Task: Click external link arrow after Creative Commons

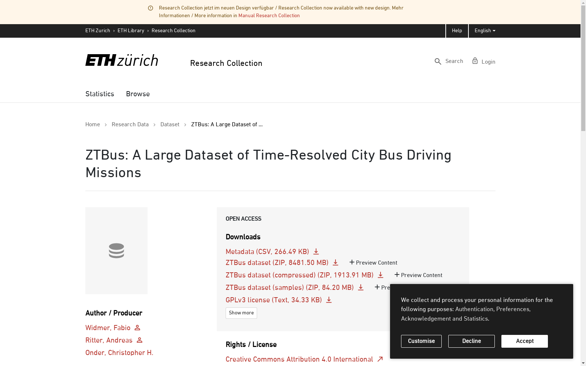Action: 380,359
